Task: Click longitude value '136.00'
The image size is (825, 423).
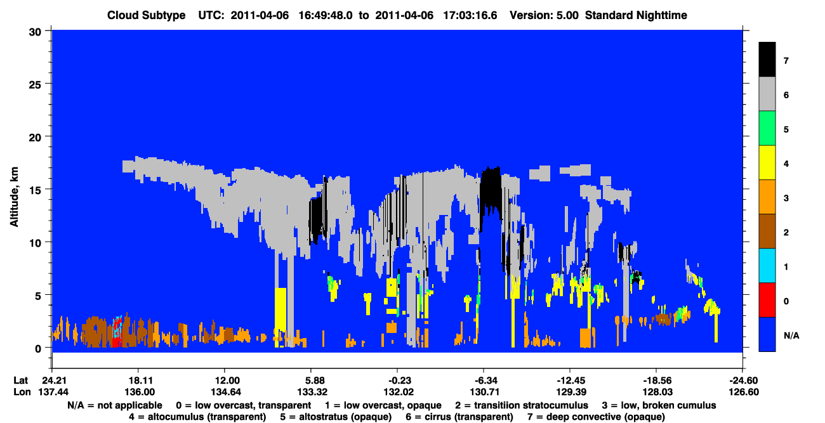Action: (x=138, y=392)
